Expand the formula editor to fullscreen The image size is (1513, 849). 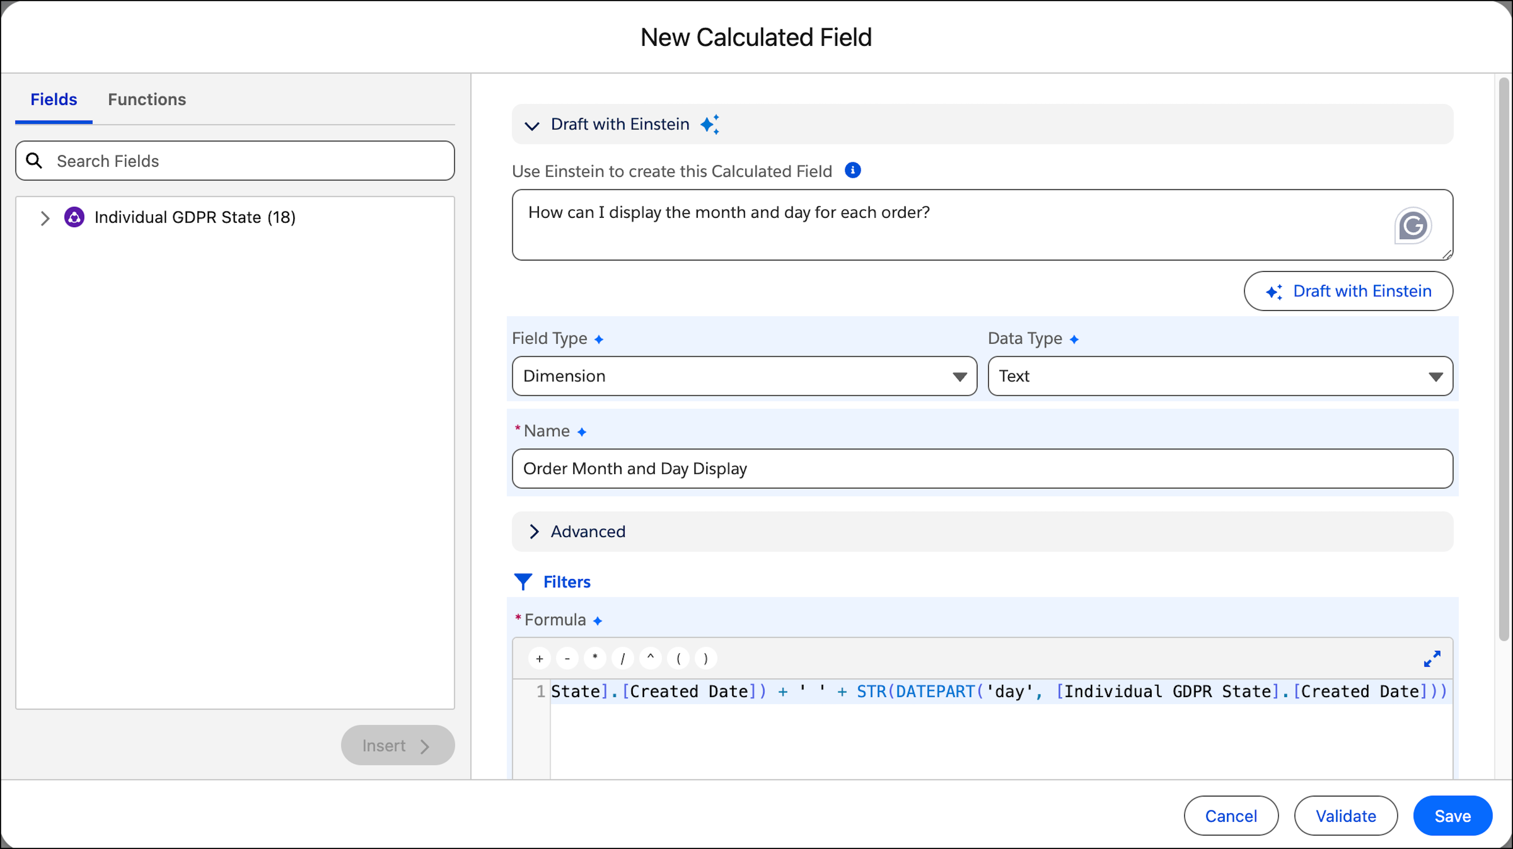1432,659
